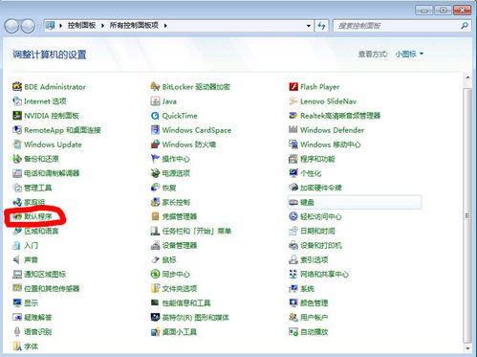Open the 小图标 view mode dropdown

click(409, 54)
